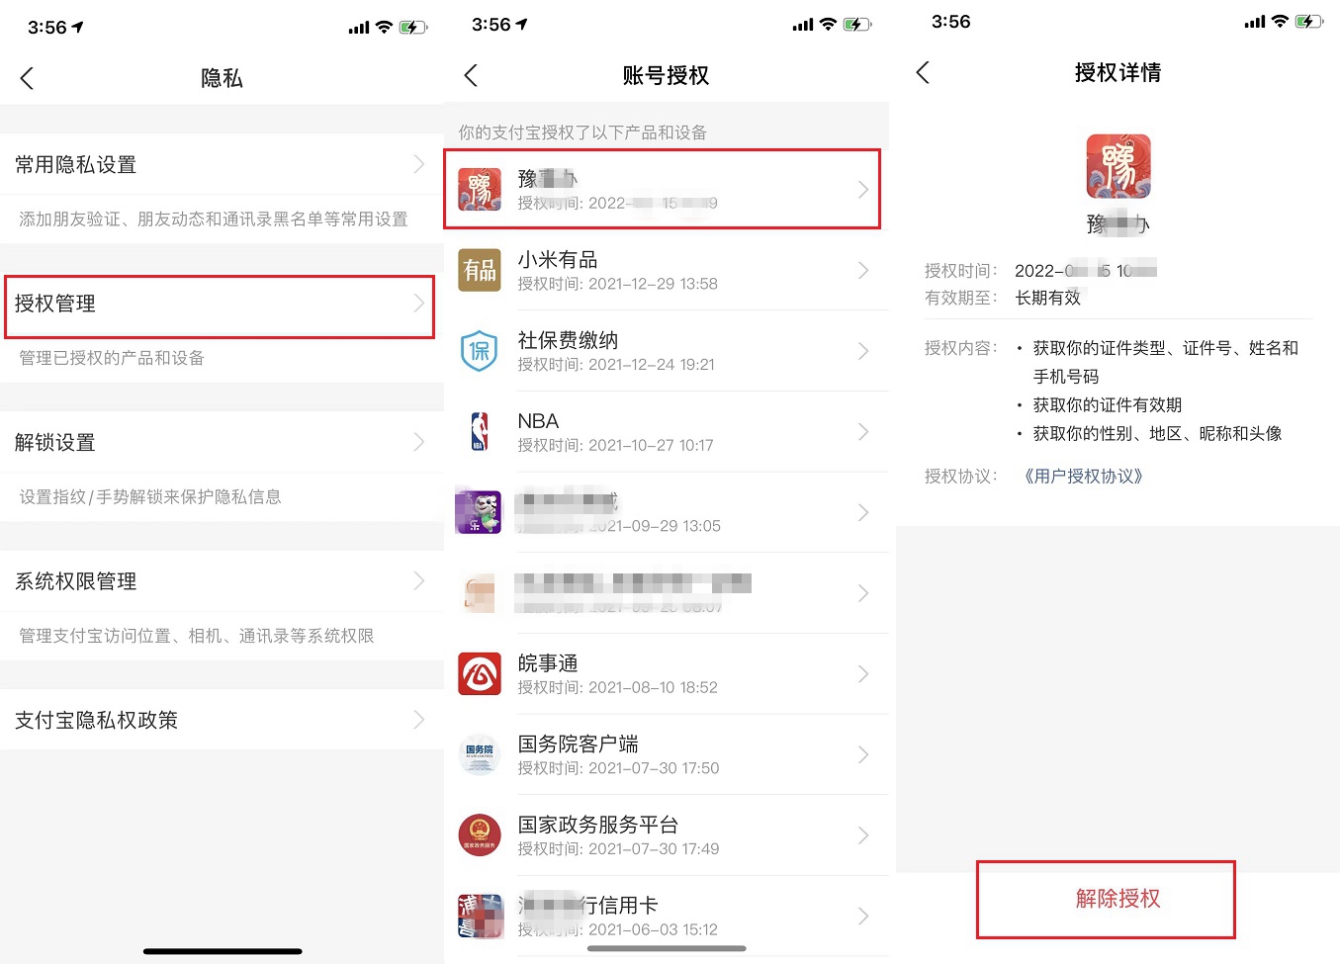Tap the 信用卡 bank app icon
Image resolution: width=1340 pixels, height=964 pixels.
480,917
